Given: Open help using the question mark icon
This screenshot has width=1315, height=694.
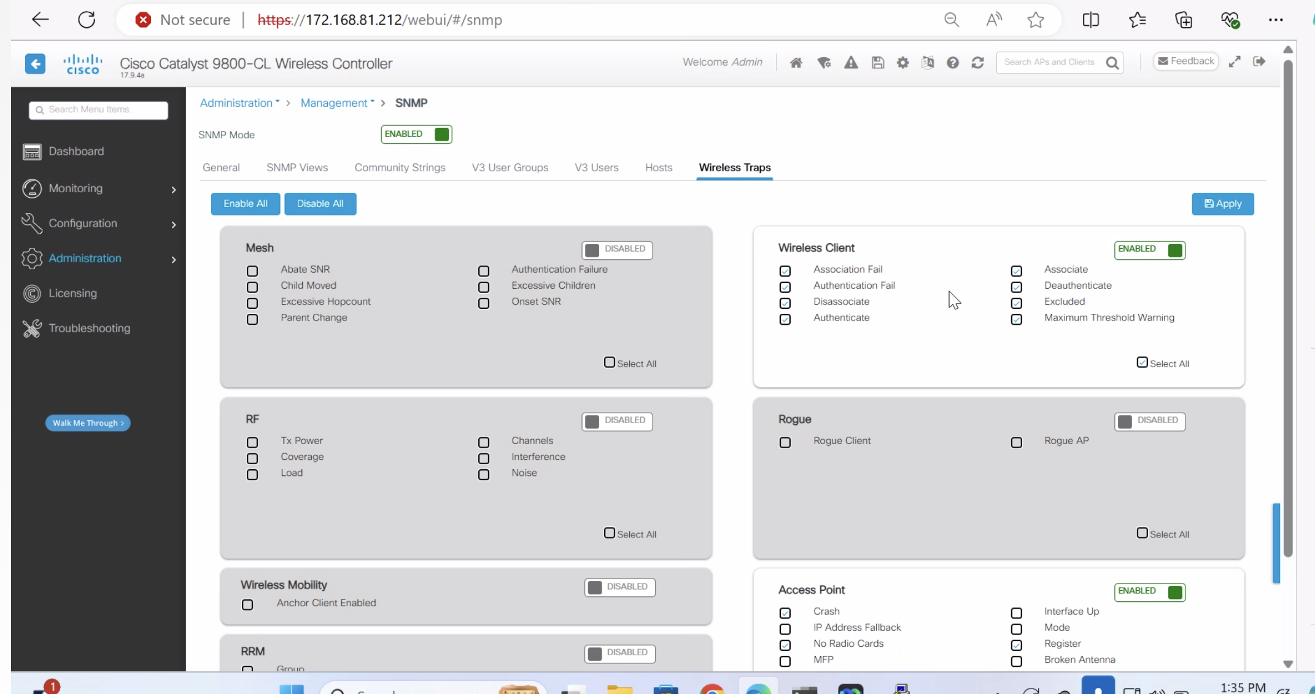Looking at the screenshot, I should (952, 63).
